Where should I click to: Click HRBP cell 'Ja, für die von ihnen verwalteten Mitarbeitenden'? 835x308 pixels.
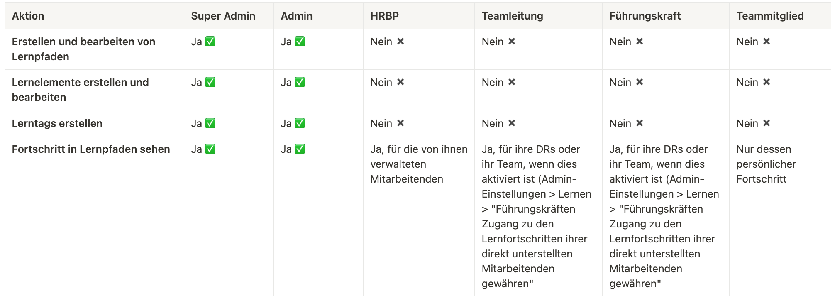pos(418,164)
